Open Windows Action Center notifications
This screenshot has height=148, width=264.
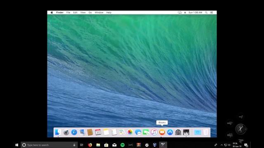(x=246, y=145)
